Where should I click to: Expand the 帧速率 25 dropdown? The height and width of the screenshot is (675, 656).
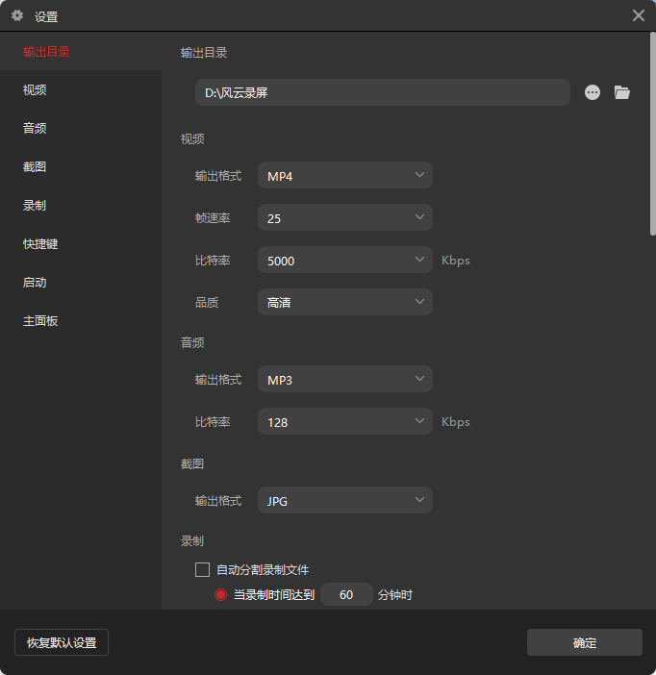345,217
